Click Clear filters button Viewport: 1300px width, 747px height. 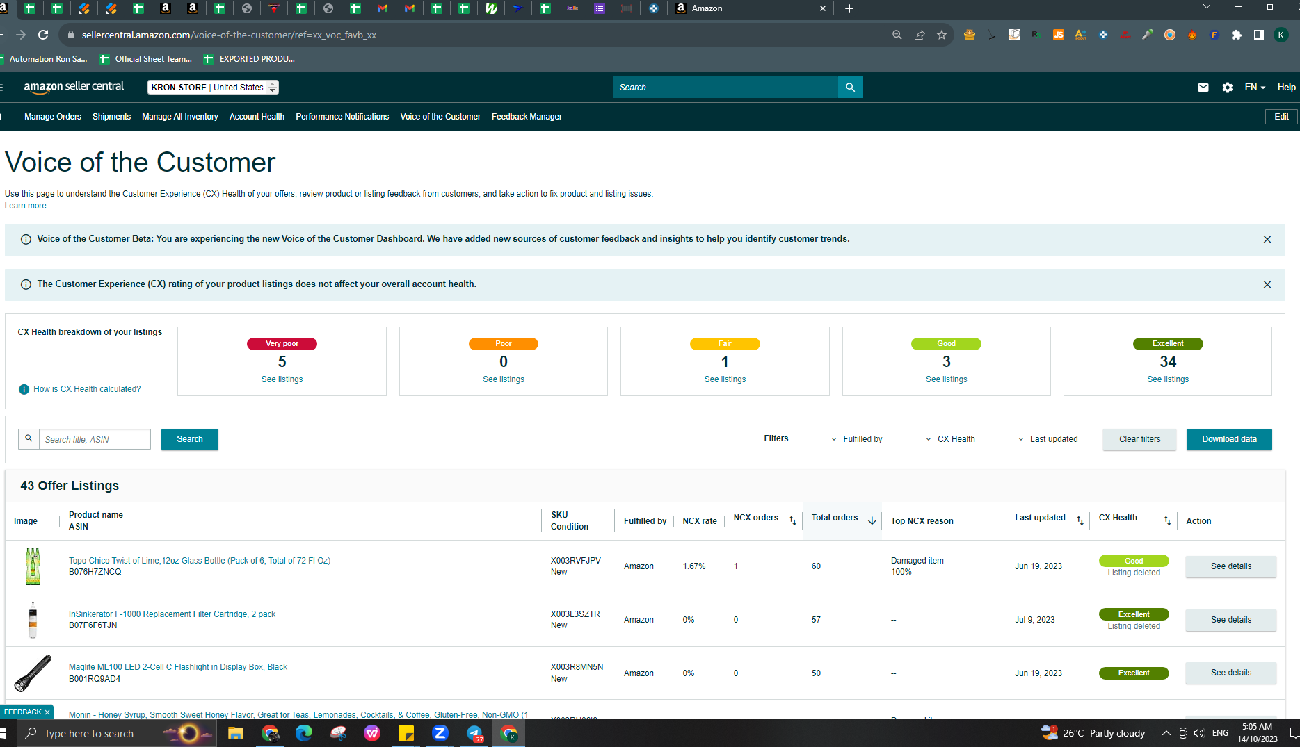click(1139, 439)
